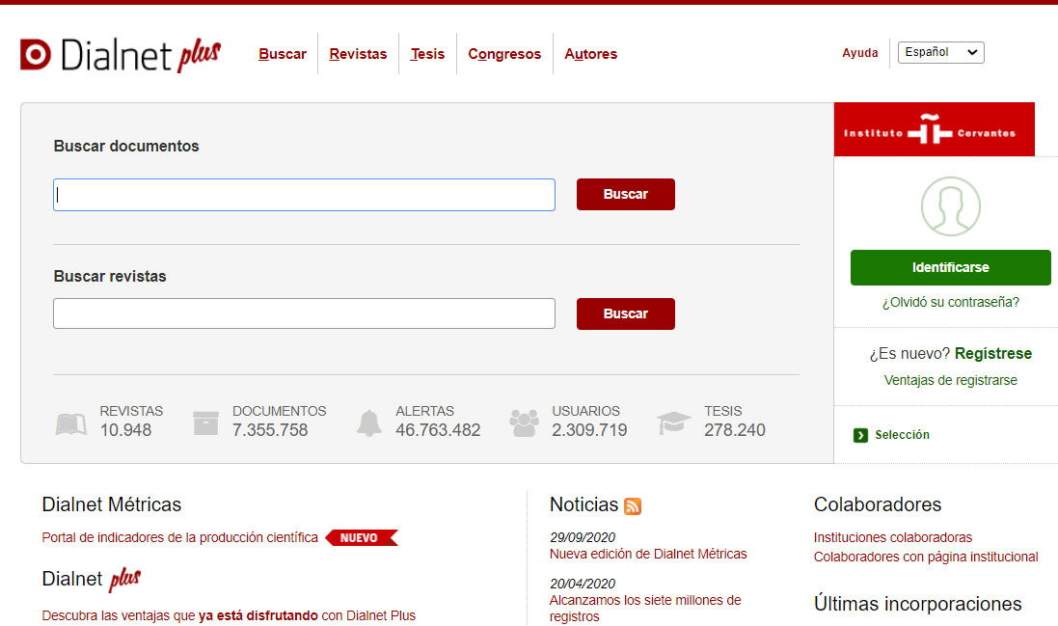The width and height of the screenshot is (1058, 626).
Task: Click the Documentos count 7.355.758
Action: point(270,430)
